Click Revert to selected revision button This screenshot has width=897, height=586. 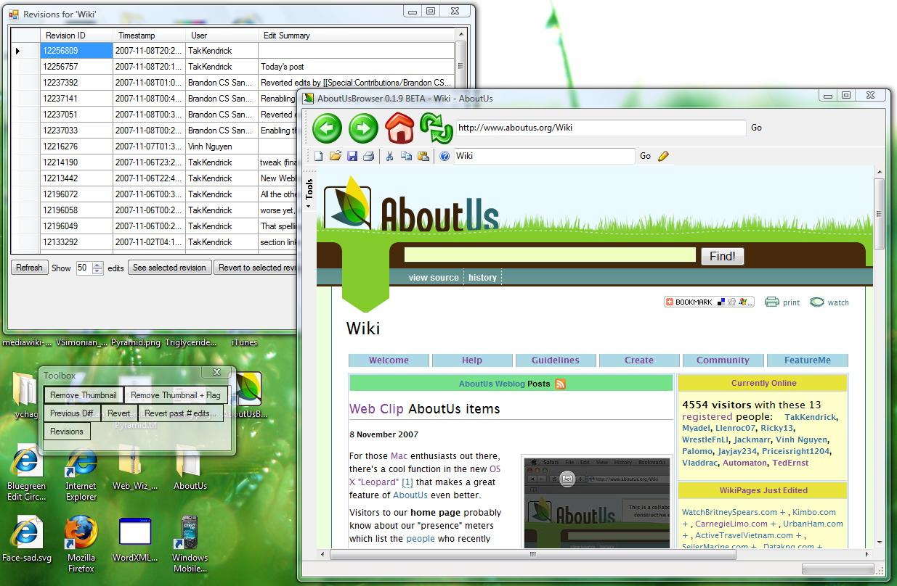[x=257, y=268]
